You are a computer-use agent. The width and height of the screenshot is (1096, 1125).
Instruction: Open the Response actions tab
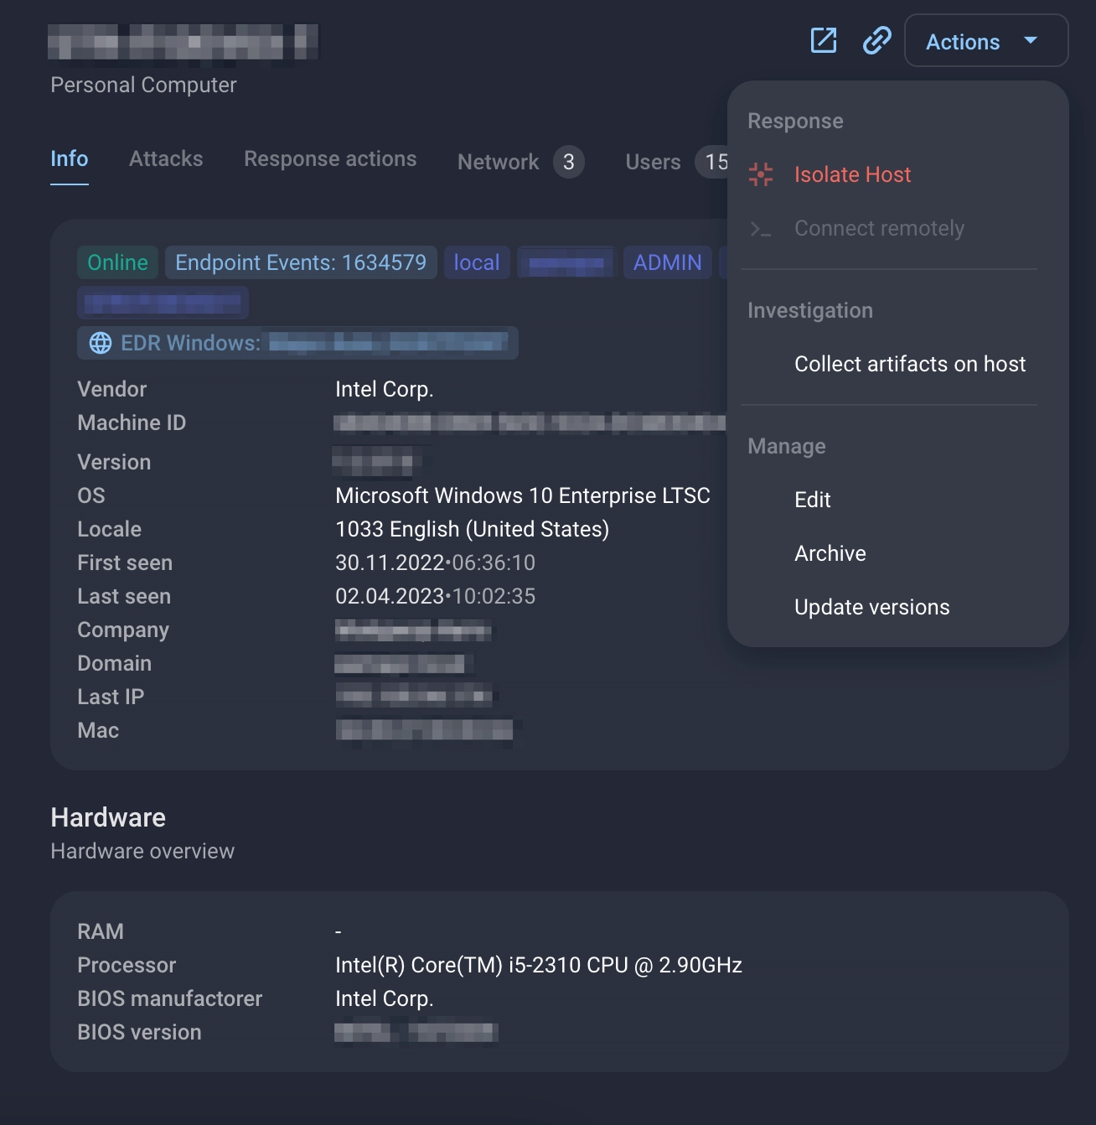click(x=330, y=158)
